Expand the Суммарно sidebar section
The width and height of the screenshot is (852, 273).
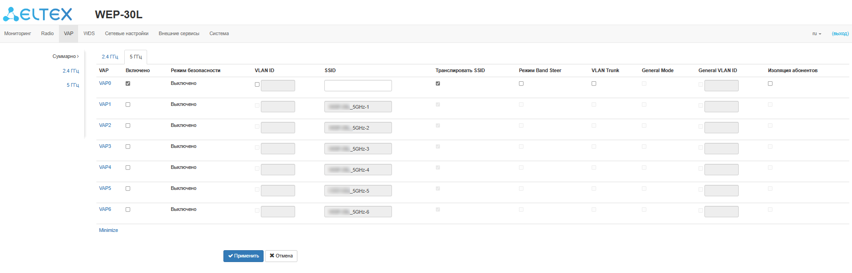click(x=65, y=57)
